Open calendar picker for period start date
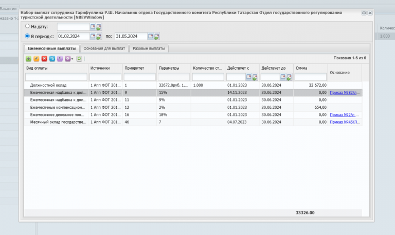This screenshot has width=395, height=235. click(93, 36)
